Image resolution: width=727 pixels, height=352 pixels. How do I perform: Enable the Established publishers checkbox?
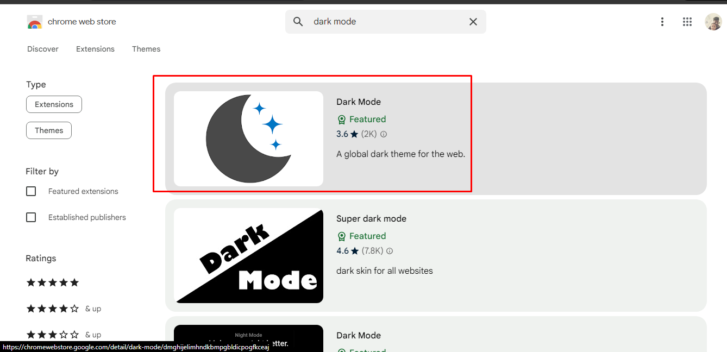click(x=31, y=217)
